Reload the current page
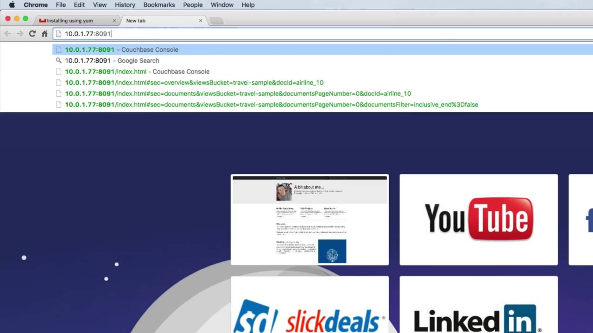Screen dimensions: 593x333 point(32,34)
